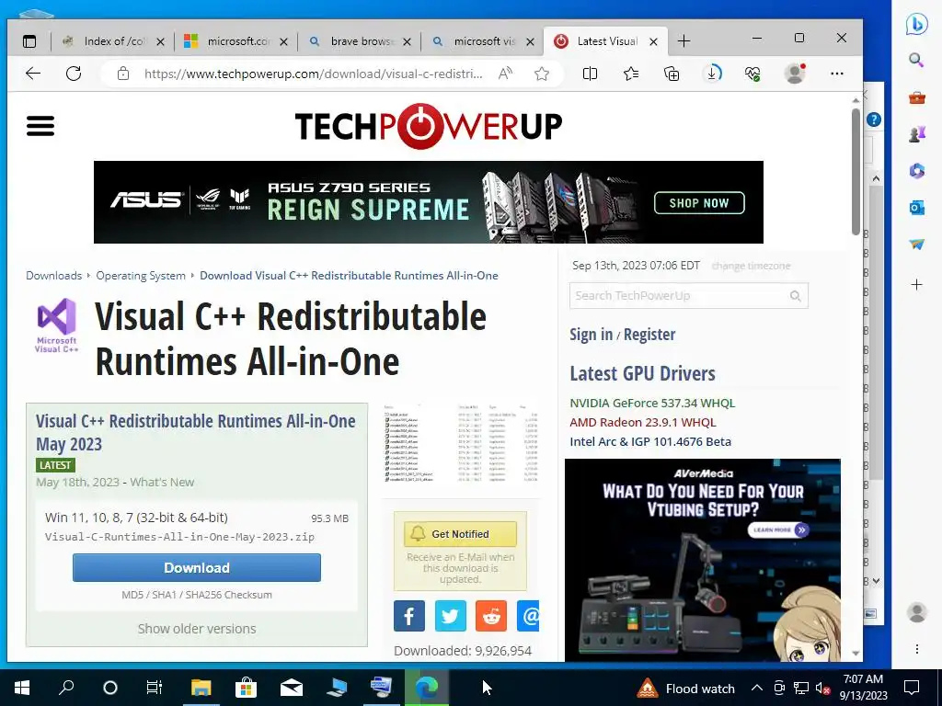Viewport: 942px width, 706px height.
Task: Click the Sign in link
Action: click(x=592, y=335)
